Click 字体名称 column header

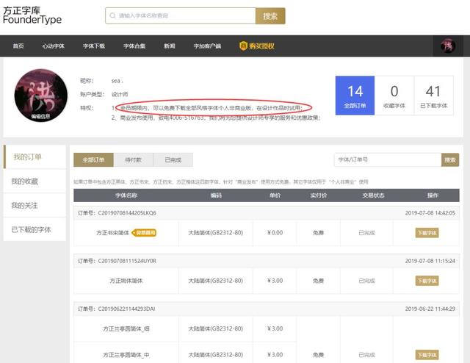click(126, 195)
